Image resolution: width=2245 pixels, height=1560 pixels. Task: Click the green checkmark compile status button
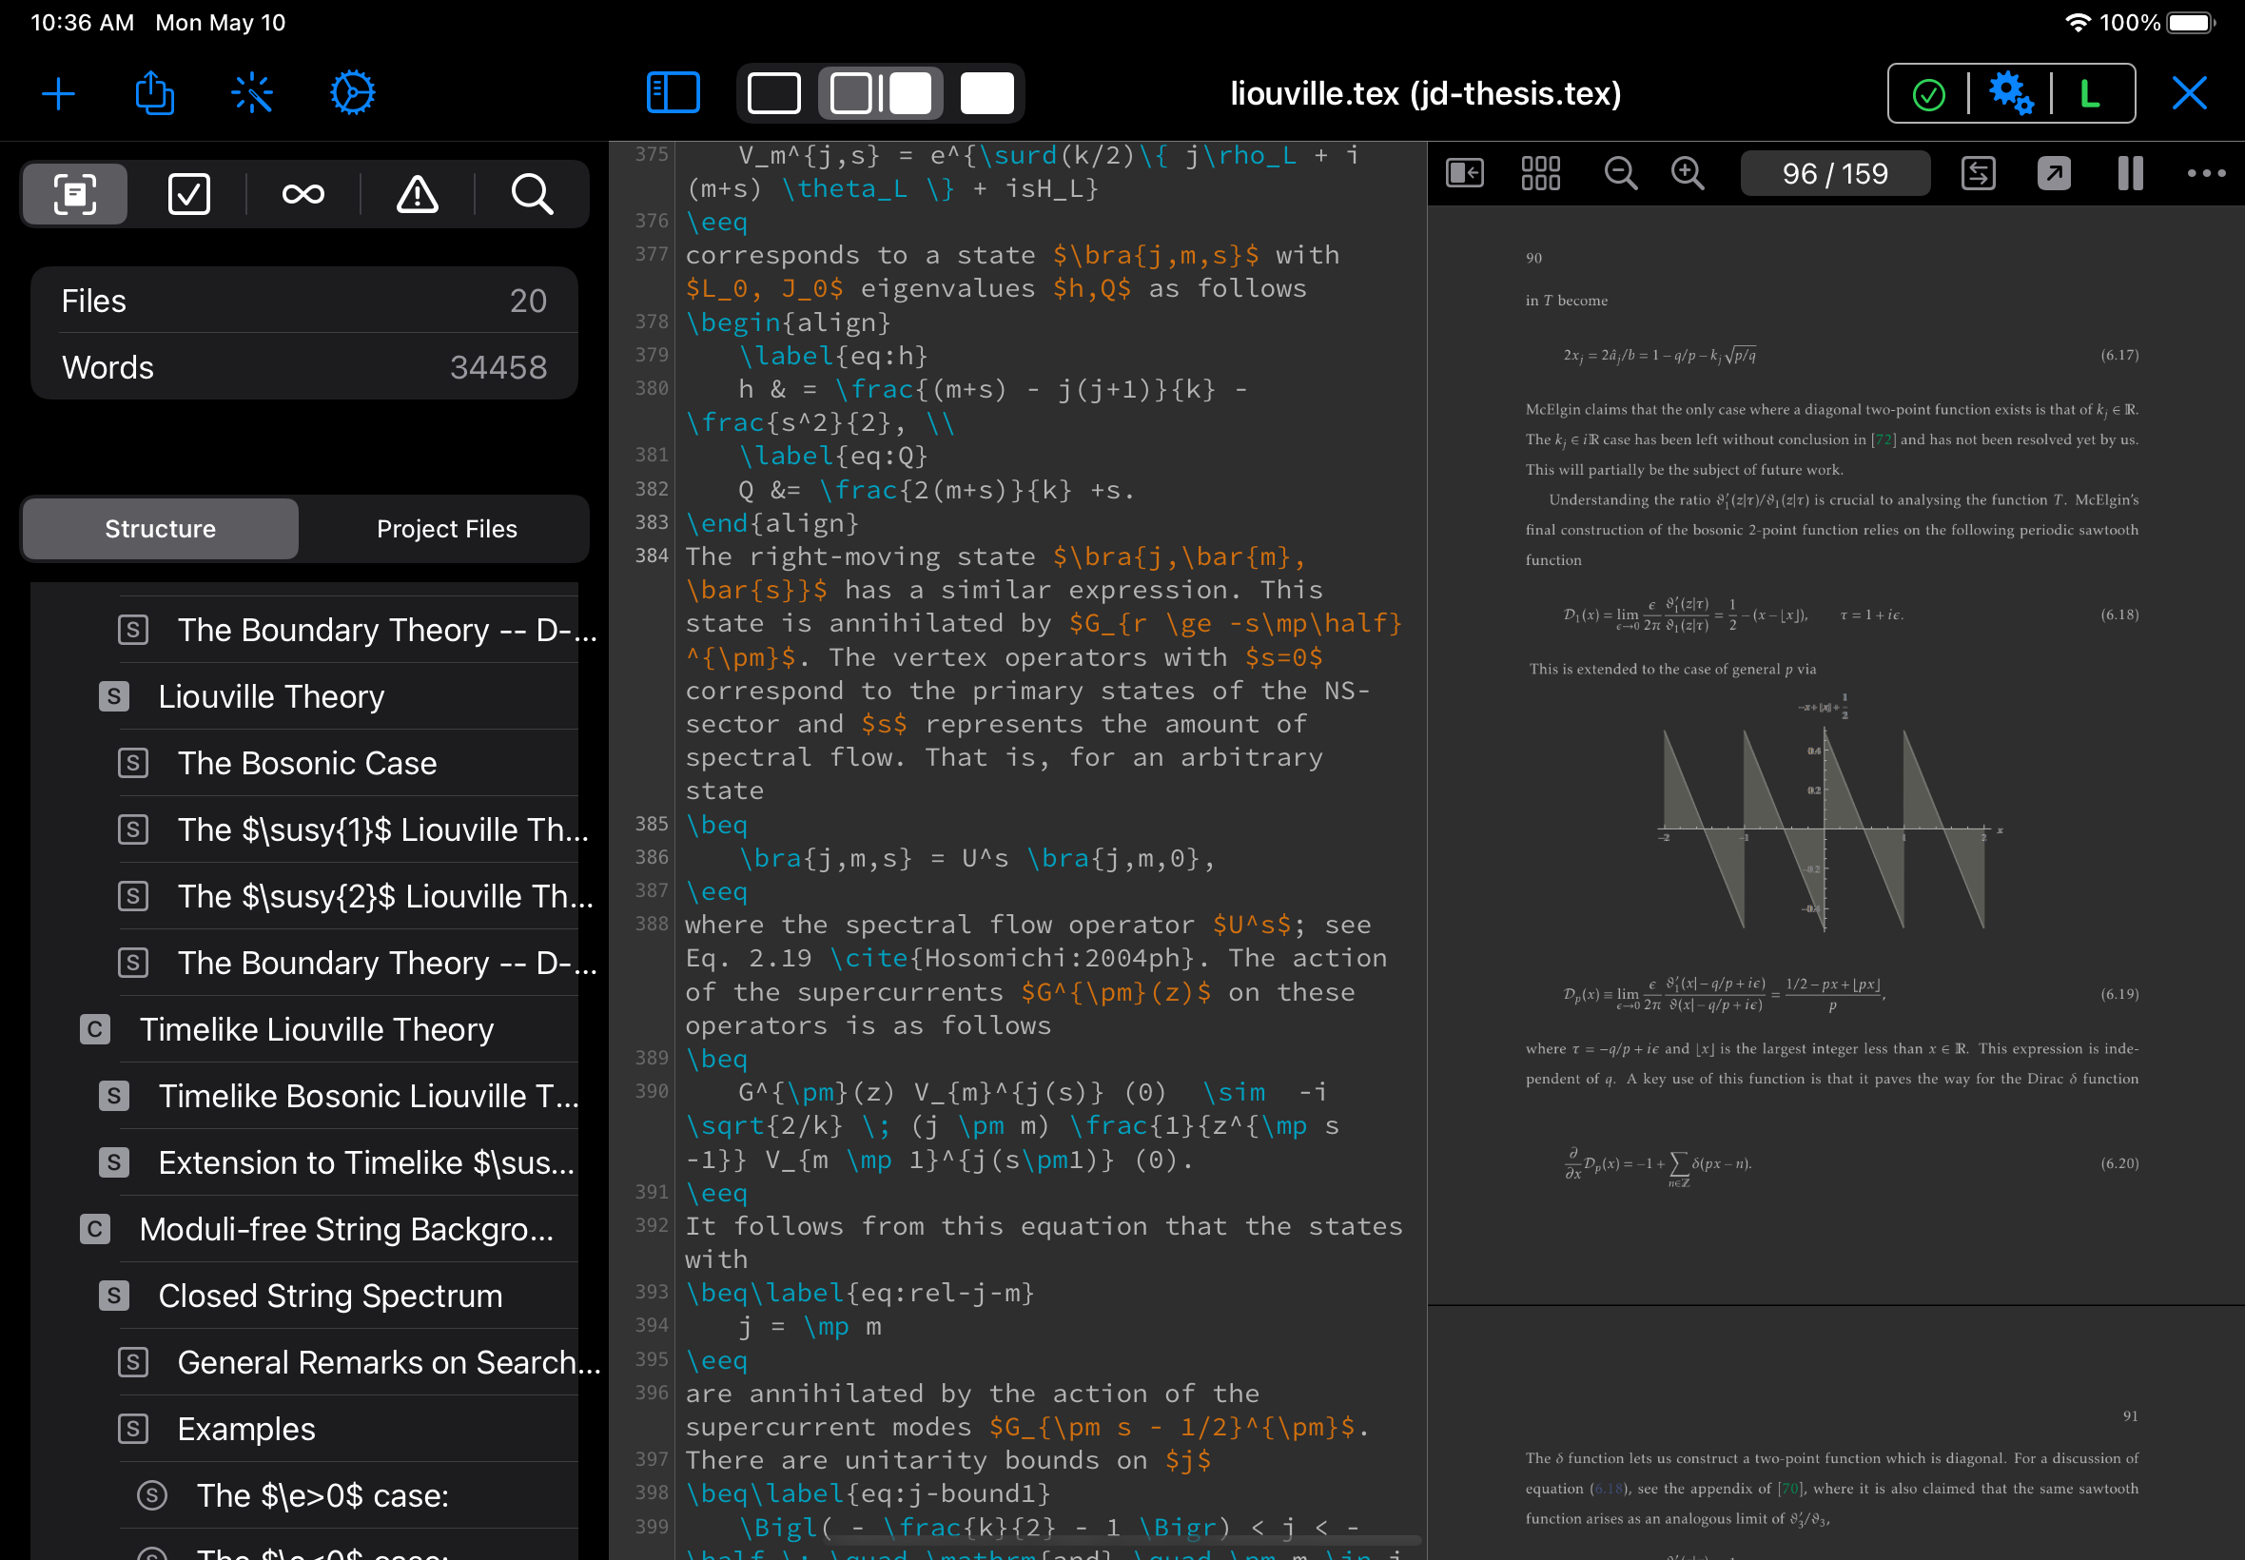1929,92
